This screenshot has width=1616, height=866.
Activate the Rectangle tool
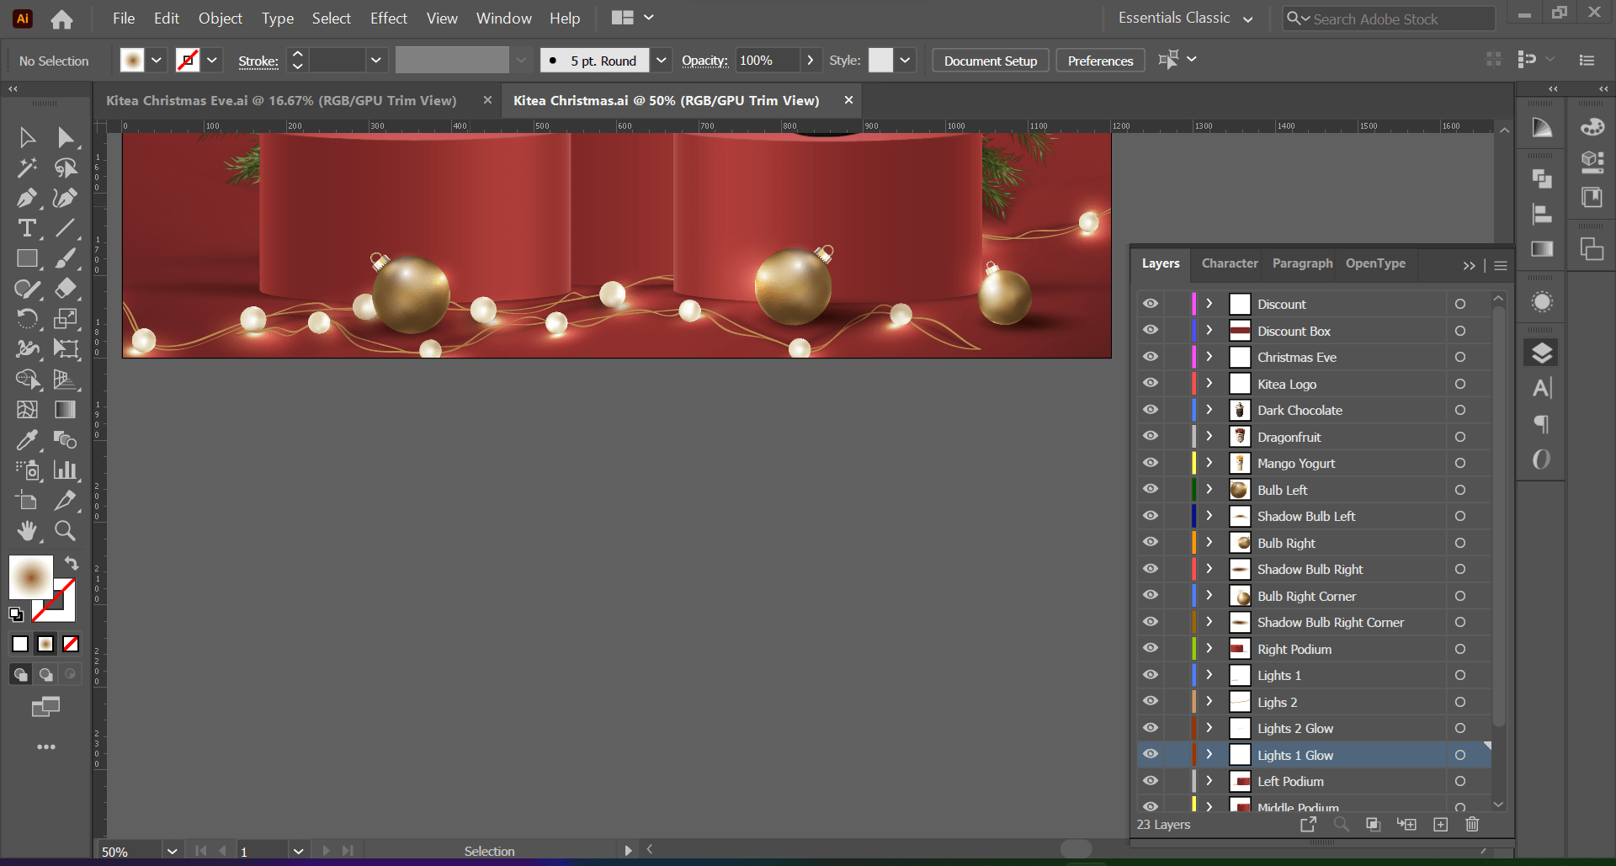click(28, 258)
